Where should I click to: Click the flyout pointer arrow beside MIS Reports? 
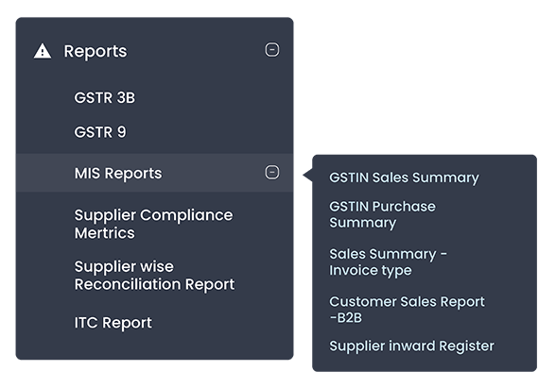[x=307, y=175]
